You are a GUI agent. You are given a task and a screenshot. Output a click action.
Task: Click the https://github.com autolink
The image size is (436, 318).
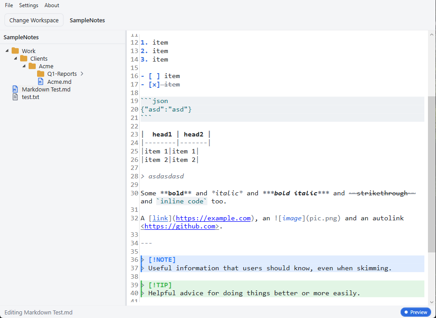[180, 227]
